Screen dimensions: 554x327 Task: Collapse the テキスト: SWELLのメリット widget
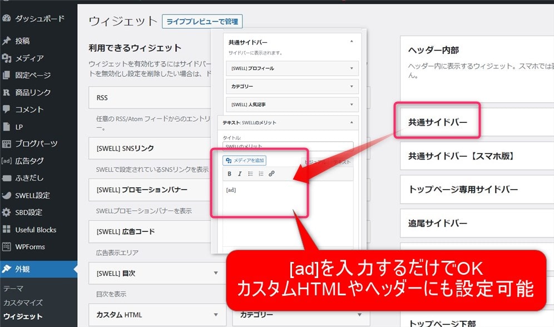click(x=352, y=122)
